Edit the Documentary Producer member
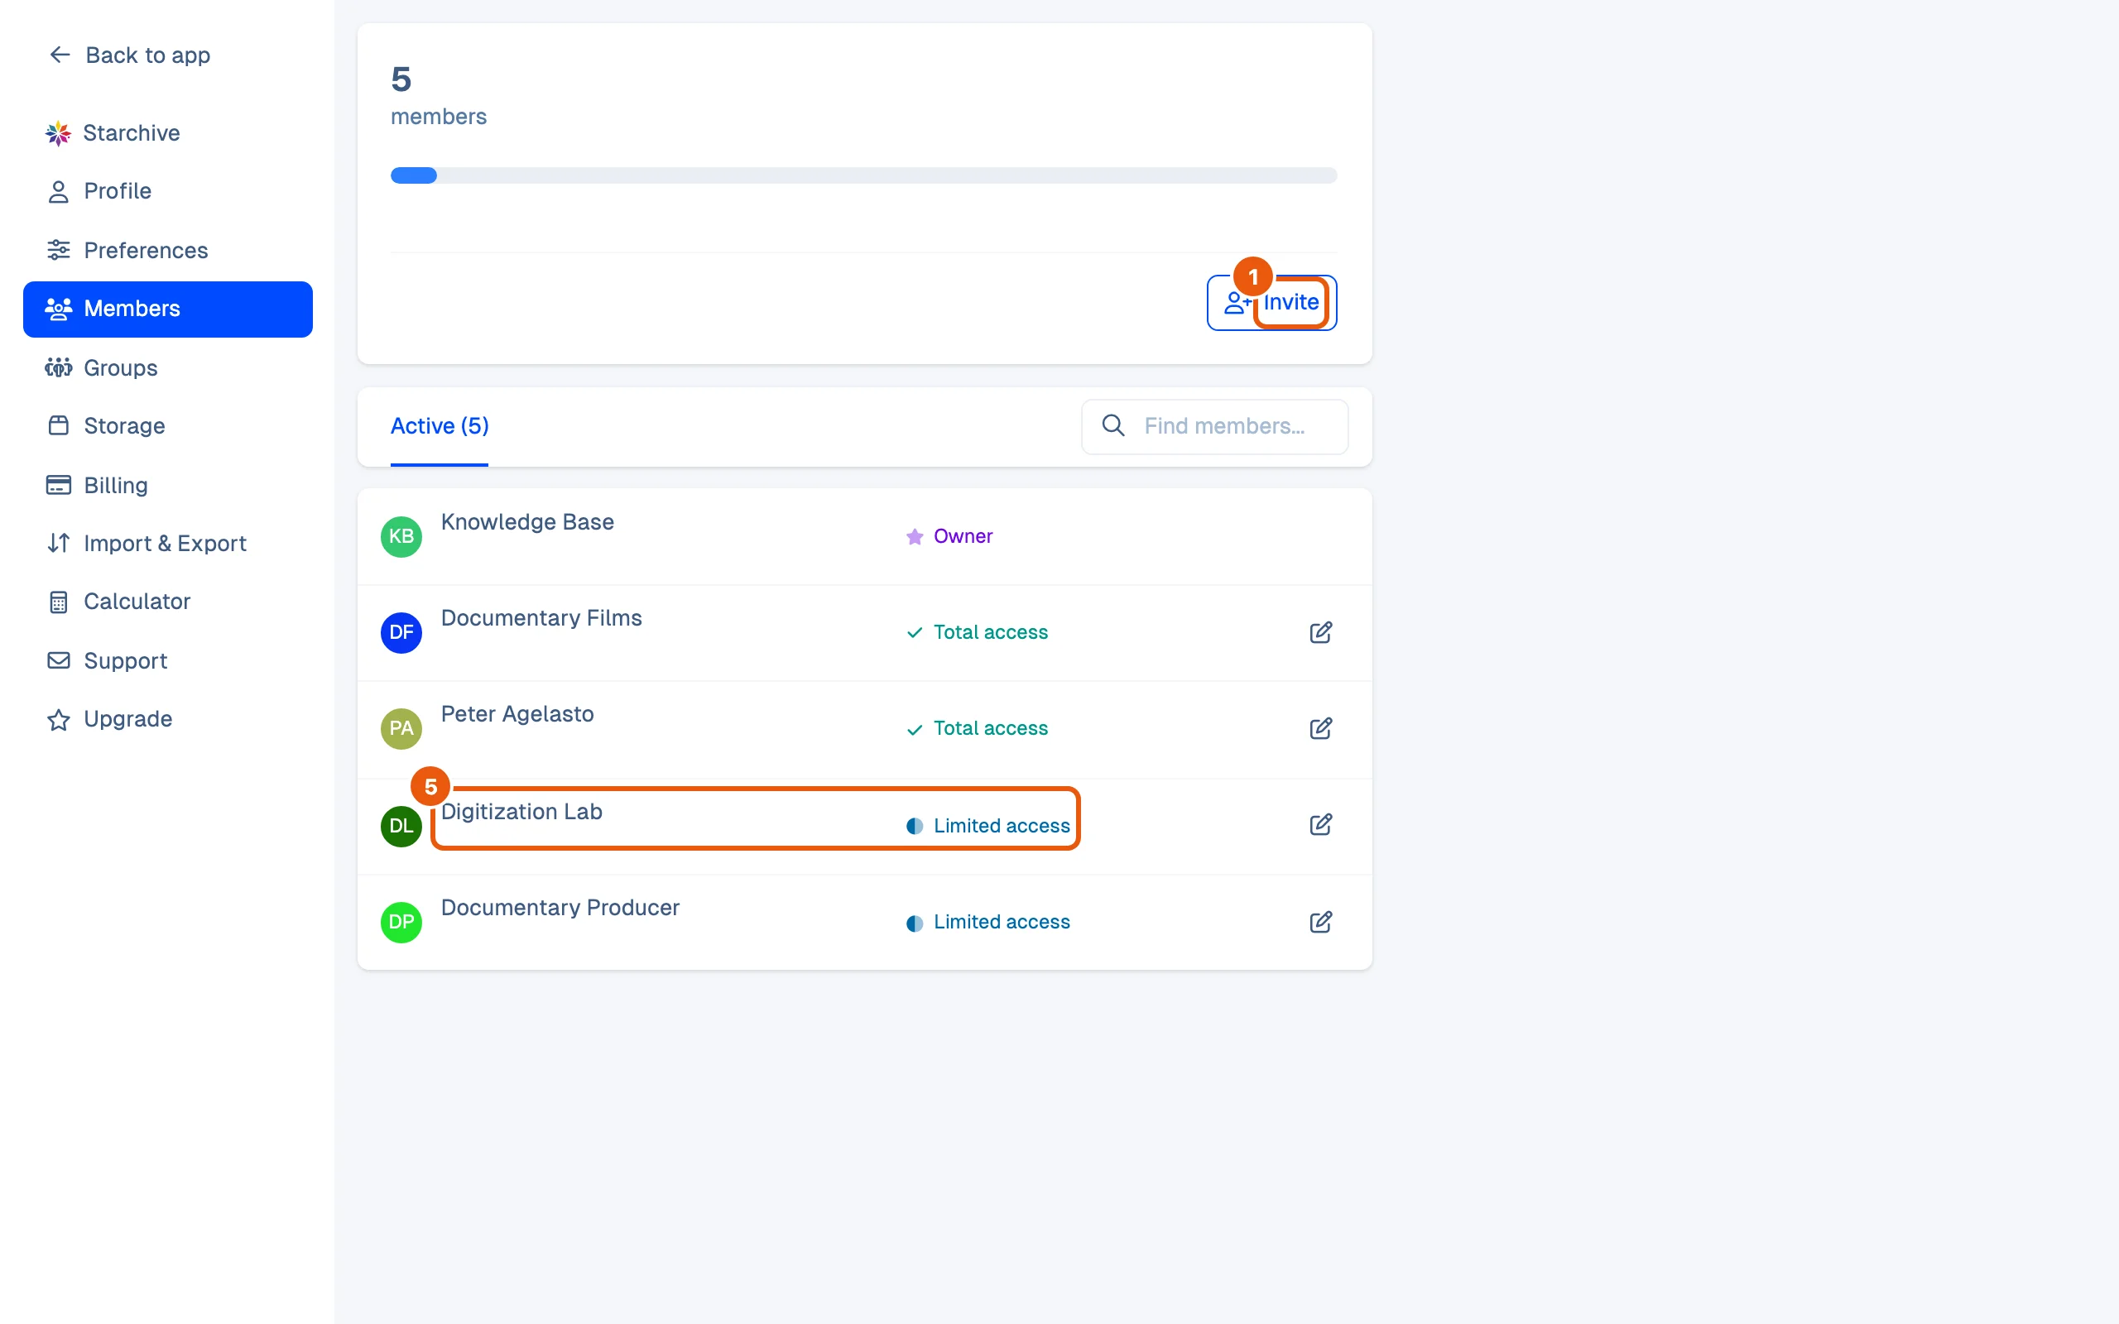 pyautogui.click(x=1320, y=922)
